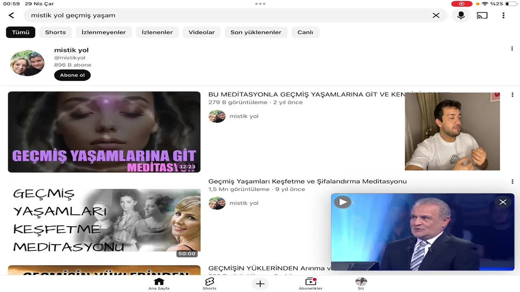Tap 279 B görüntüleme · 2 yıl önce
Screen dimensions: 520x292
pyautogui.click(x=256, y=103)
